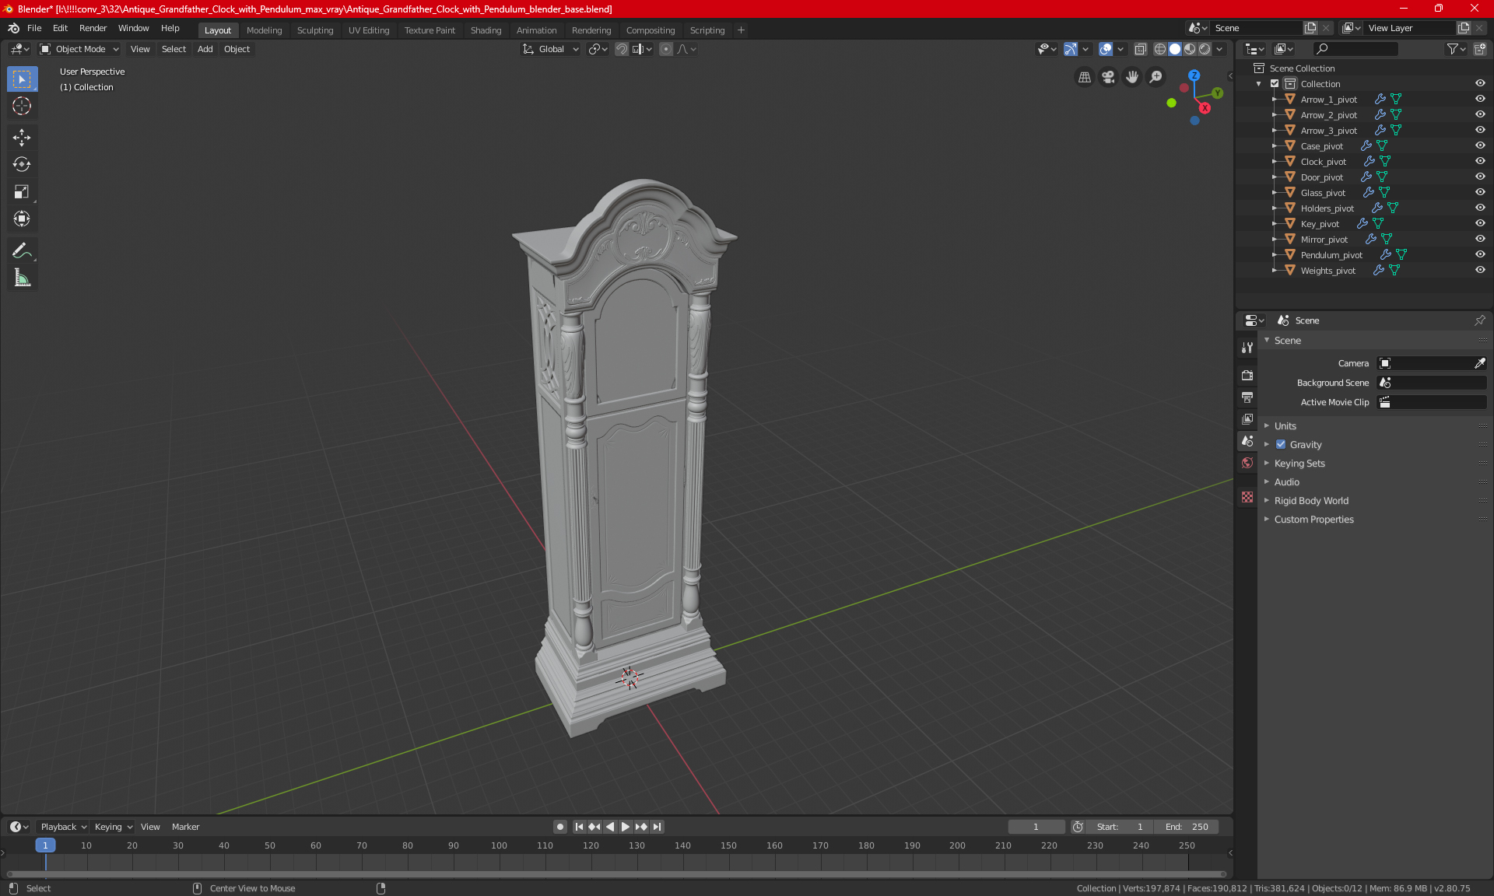Uncheck the Collection exclude checkbox
1494x896 pixels.
1275,83
